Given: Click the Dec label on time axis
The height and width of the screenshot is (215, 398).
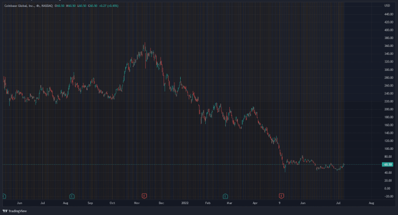Looking at the screenshot, I should point(161,203).
